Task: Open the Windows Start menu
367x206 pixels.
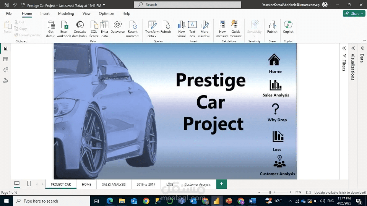Action: pos(6,201)
